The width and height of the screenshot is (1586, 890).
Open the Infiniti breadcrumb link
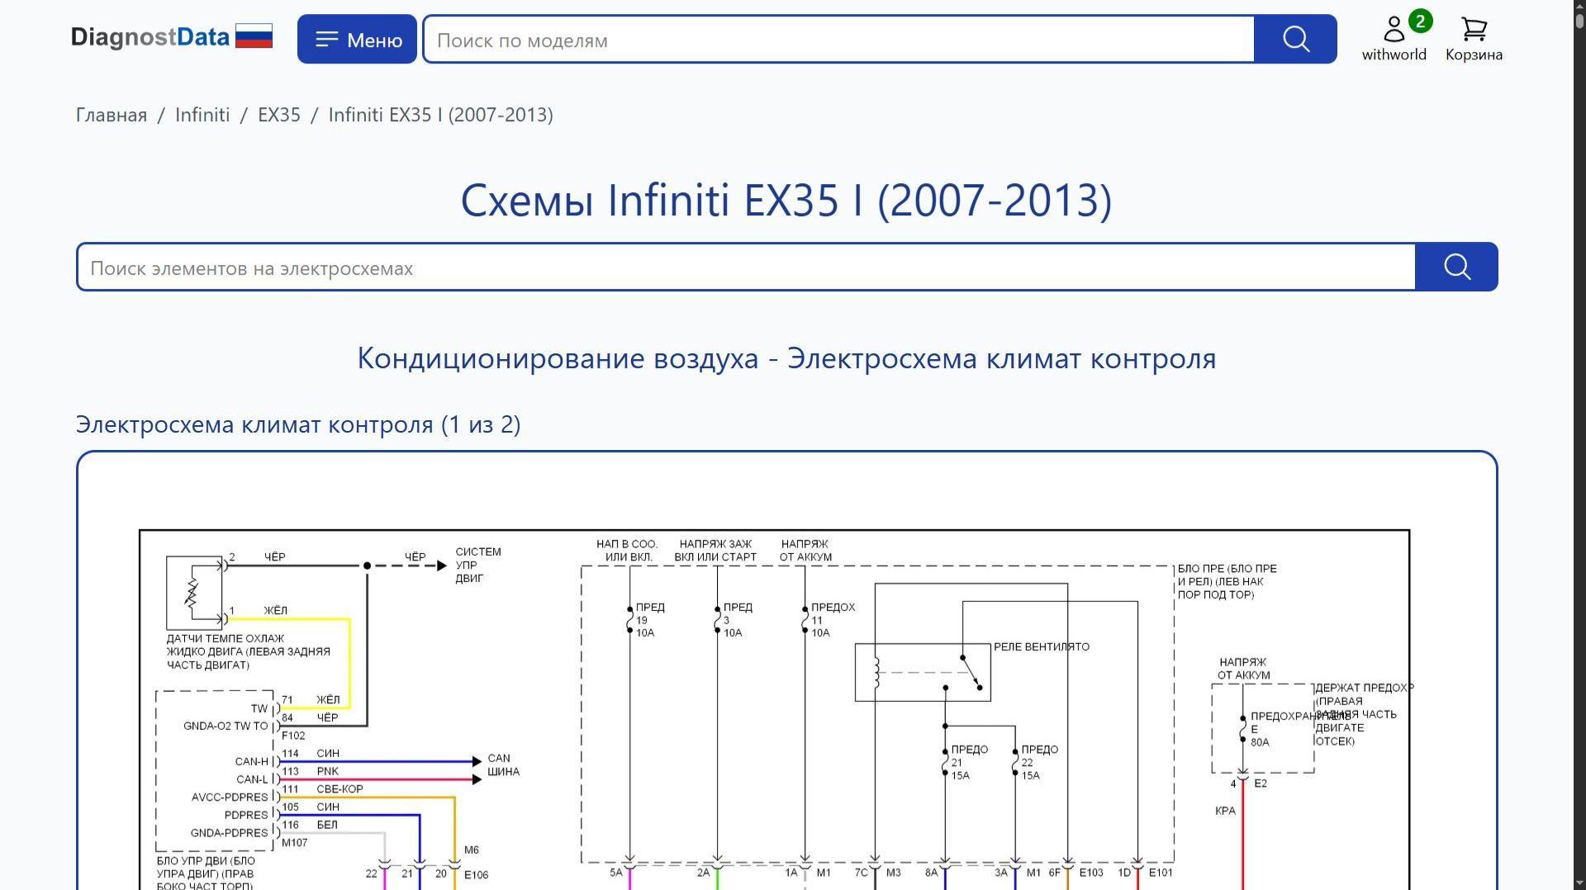pos(202,115)
